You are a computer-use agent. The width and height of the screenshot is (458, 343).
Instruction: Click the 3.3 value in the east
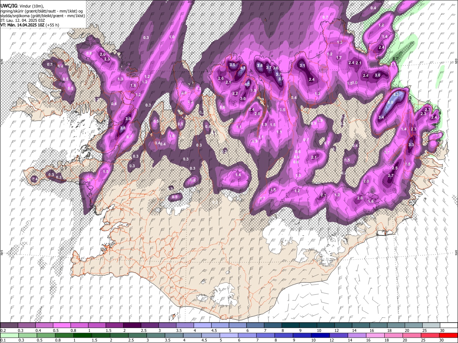pyautogui.click(x=411, y=145)
